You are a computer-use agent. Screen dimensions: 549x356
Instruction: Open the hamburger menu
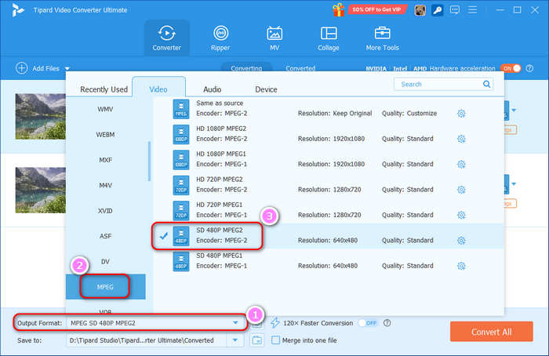tap(472, 9)
